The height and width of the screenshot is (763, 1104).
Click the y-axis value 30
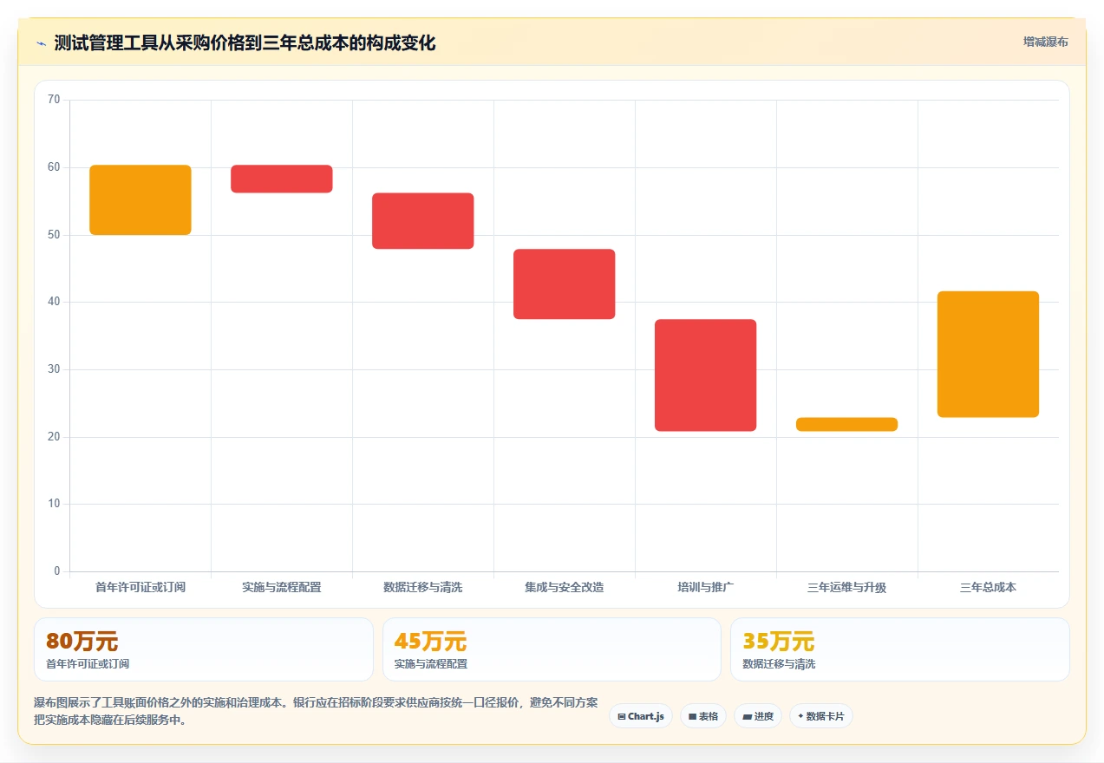[x=54, y=369]
